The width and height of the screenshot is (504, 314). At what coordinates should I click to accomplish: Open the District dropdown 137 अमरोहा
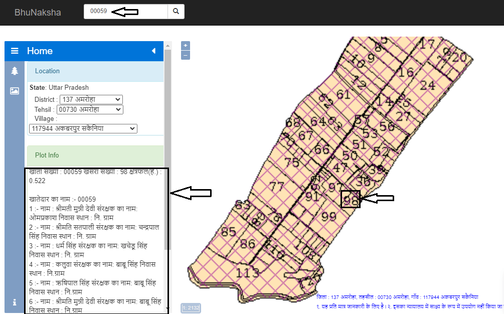pos(91,99)
